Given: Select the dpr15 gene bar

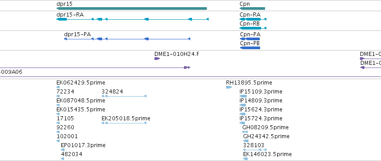Looking at the screenshot, I should point(132,8).
